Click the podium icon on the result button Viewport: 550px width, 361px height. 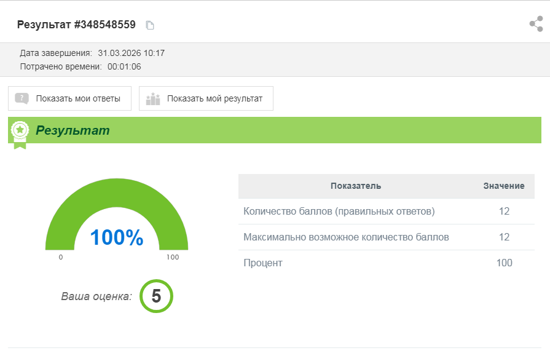[x=153, y=98]
